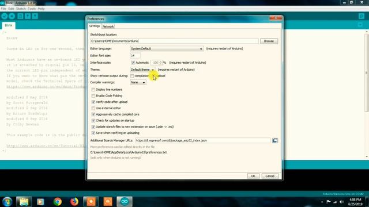Screen dimensions: 369x207
Task: Click the OK button
Action: (253, 176)
